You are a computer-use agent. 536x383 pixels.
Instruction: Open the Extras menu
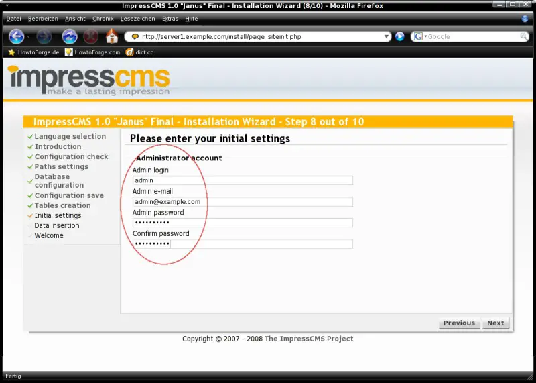pyautogui.click(x=170, y=19)
